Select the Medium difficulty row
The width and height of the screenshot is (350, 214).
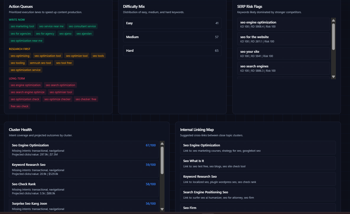pos(172,37)
